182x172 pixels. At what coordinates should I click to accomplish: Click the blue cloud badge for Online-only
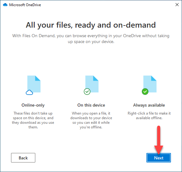29,92
